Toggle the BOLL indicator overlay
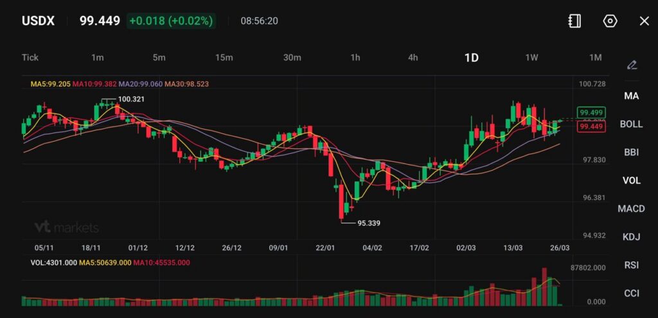 pyautogui.click(x=631, y=124)
